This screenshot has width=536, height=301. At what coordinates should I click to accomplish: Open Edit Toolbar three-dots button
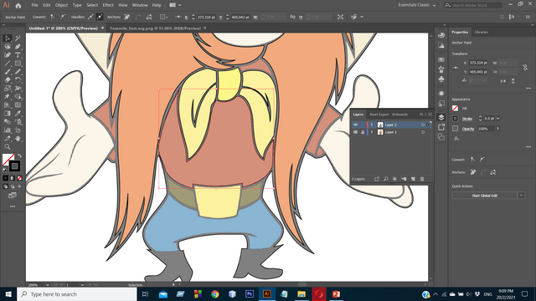point(13,207)
